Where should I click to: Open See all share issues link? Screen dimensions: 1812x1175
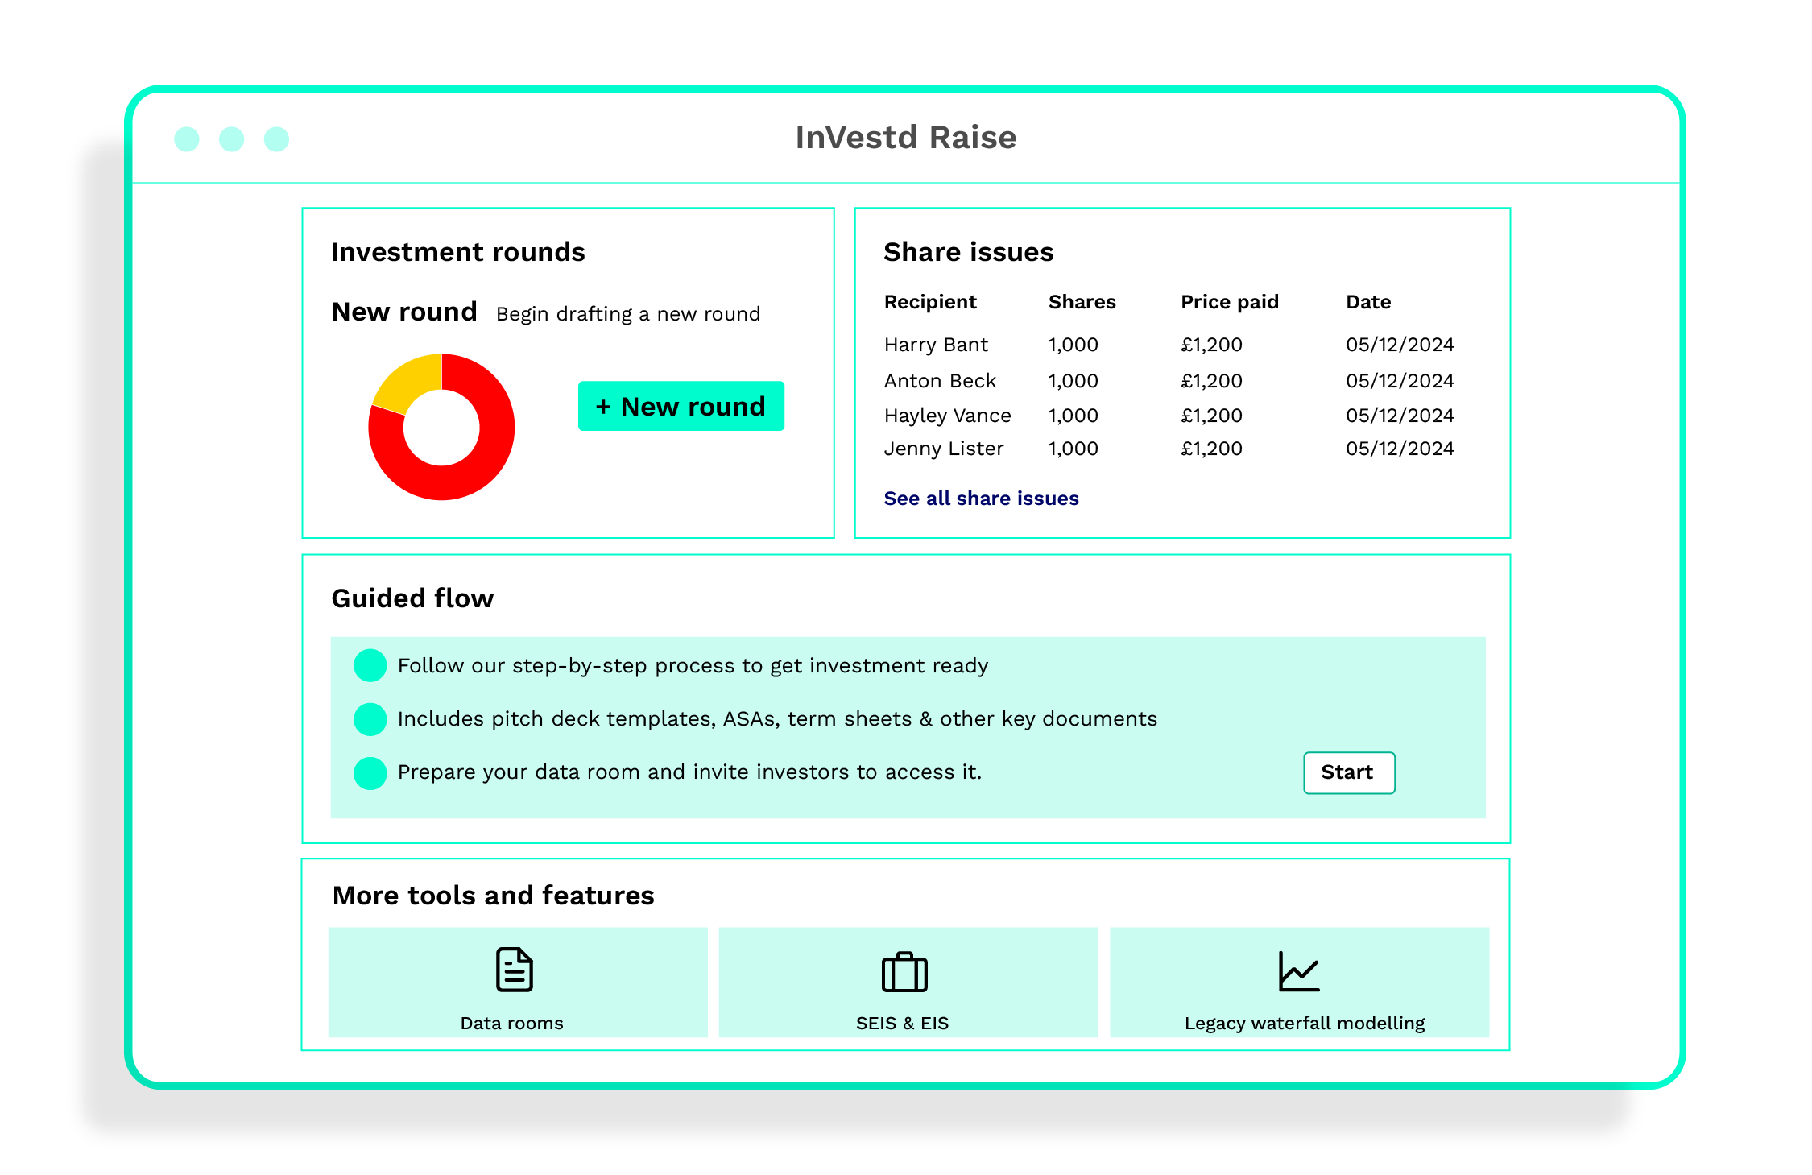click(981, 499)
